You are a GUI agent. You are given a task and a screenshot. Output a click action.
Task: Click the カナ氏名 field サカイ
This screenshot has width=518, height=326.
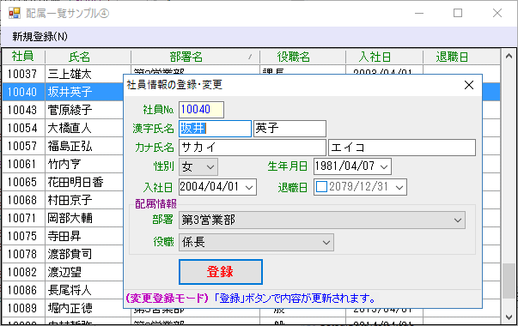(x=253, y=148)
